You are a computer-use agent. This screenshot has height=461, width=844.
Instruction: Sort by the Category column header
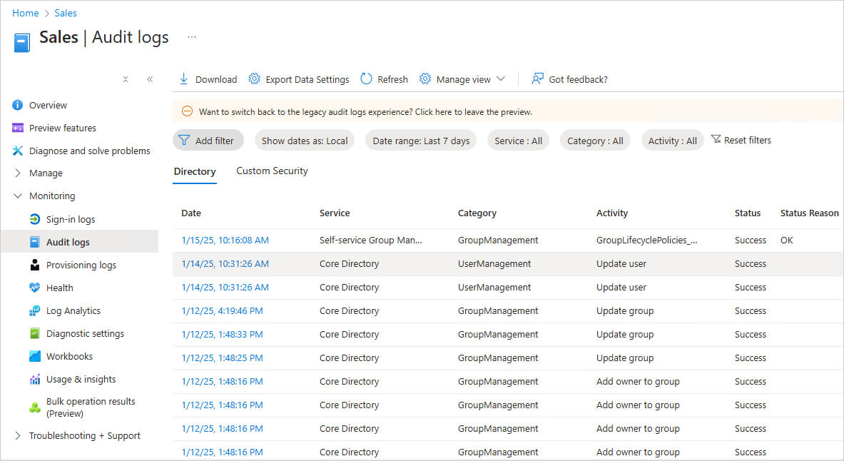pos(477,213)
